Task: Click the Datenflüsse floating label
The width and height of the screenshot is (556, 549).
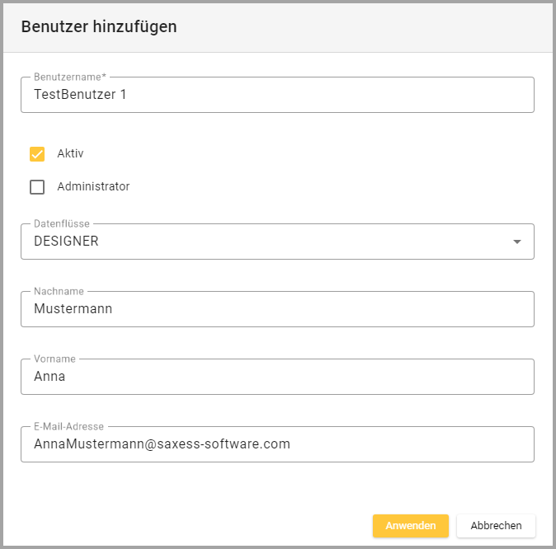Action: click(62, 223)
